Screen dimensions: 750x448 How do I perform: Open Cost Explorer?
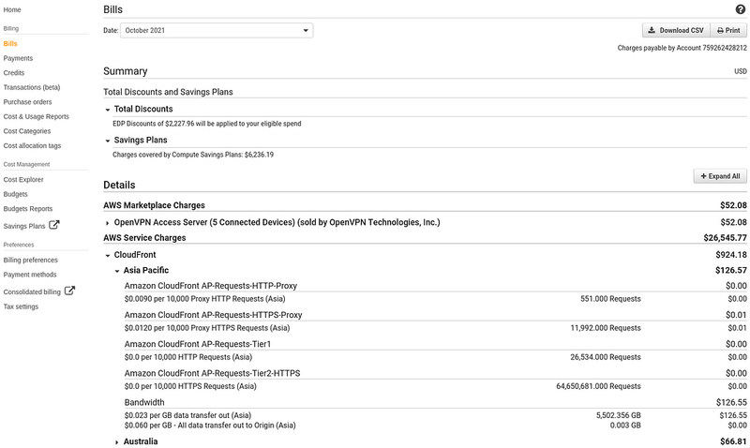coord(23,180)
